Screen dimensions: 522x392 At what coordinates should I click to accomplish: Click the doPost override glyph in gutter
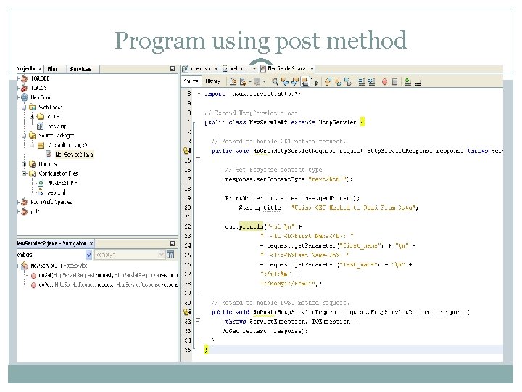[187, 312]
